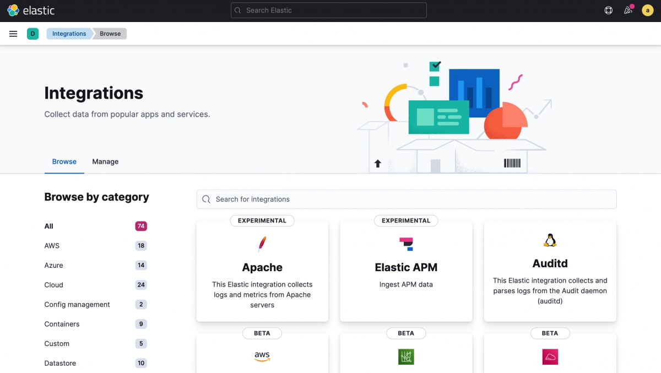The height and width of the screenshot is (373, 661).
Task: Click the Integrations breadcrumb link
Action: tap(69, 34)
